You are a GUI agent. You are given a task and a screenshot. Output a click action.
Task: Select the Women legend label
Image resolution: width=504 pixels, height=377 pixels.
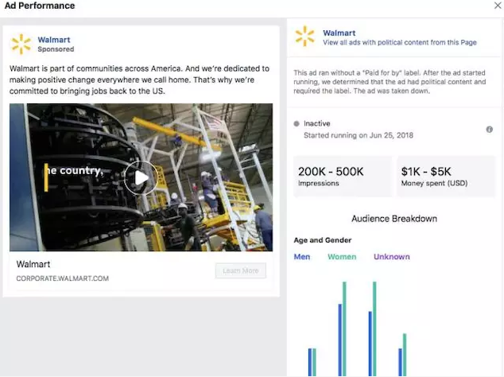[x=342, y=257]
